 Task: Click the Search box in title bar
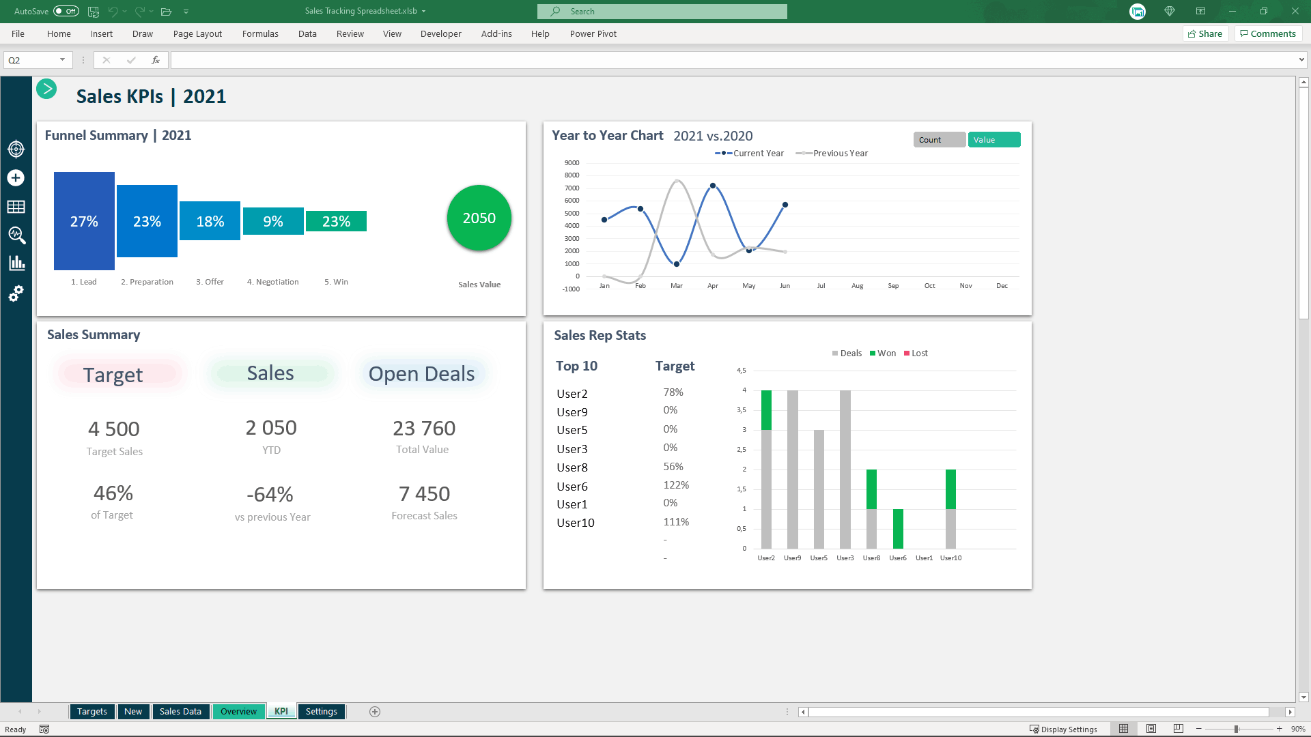662,12
